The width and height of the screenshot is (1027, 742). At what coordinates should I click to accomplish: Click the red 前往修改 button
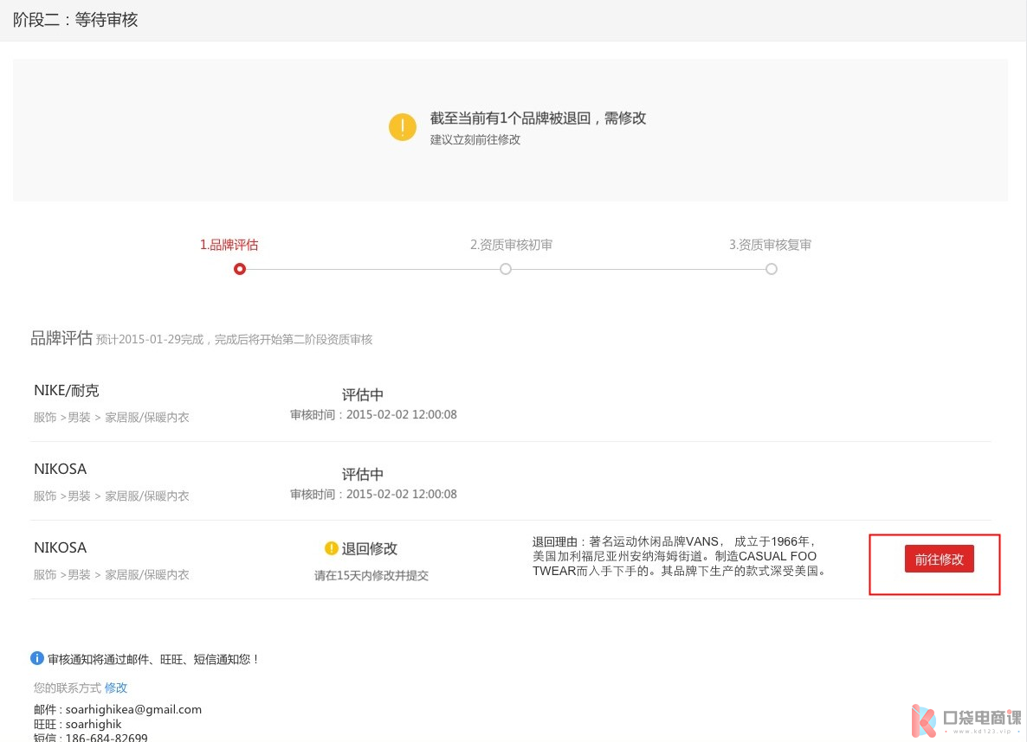click(x=939, y=560)
